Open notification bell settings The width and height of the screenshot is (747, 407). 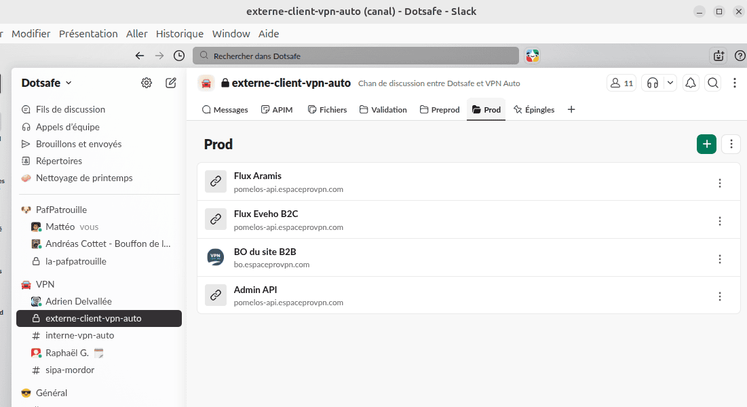coord(691,83)
